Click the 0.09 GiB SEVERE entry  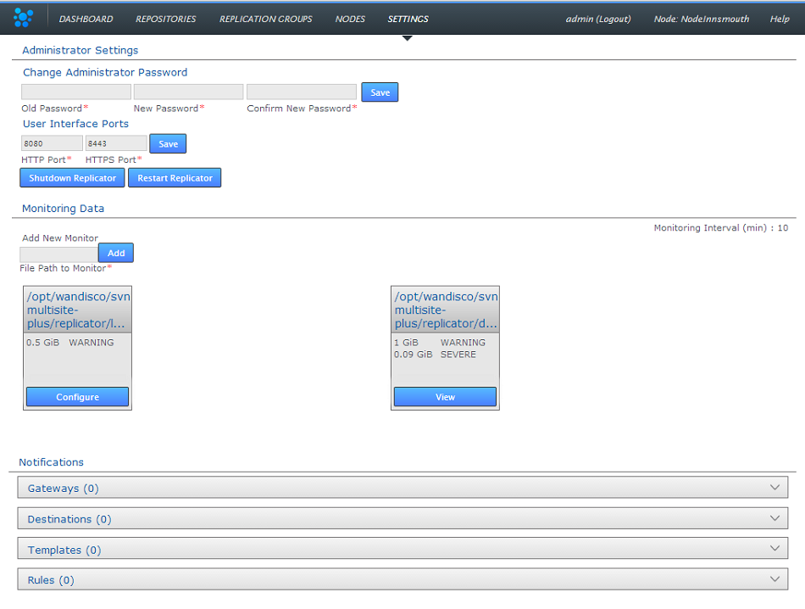tap(435, 355)
